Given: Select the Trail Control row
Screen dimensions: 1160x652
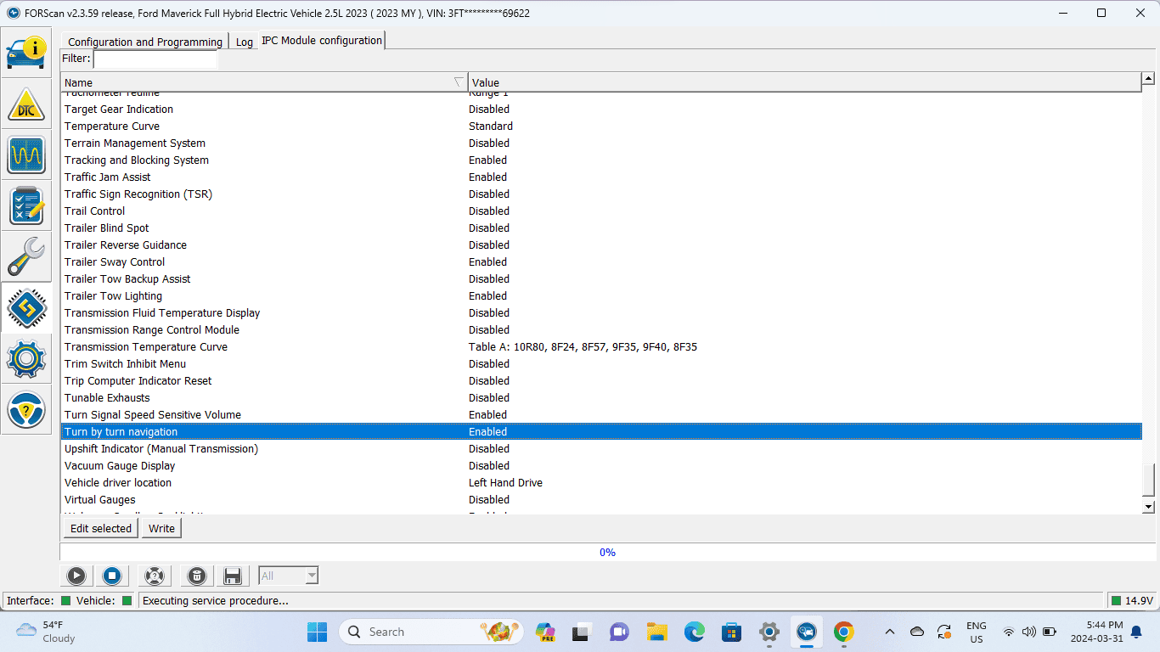Looking at the screenshot, I should [x=601, y=211].
